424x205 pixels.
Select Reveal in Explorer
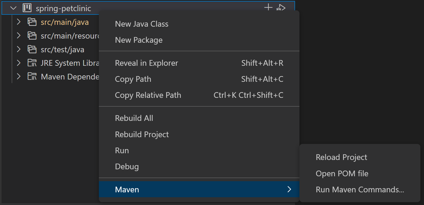pyautogui.click(x=147, y=63)
